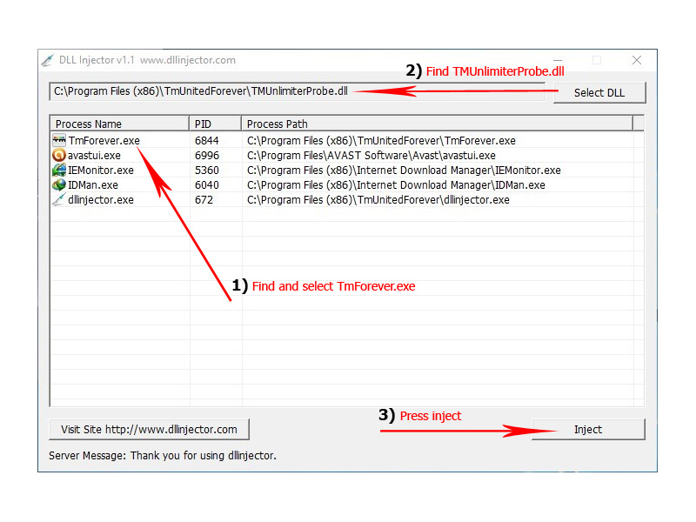Click the IEMonitor.exe process path cell
Viewport: 696px width, 522px height.
(x=404, y=170)
